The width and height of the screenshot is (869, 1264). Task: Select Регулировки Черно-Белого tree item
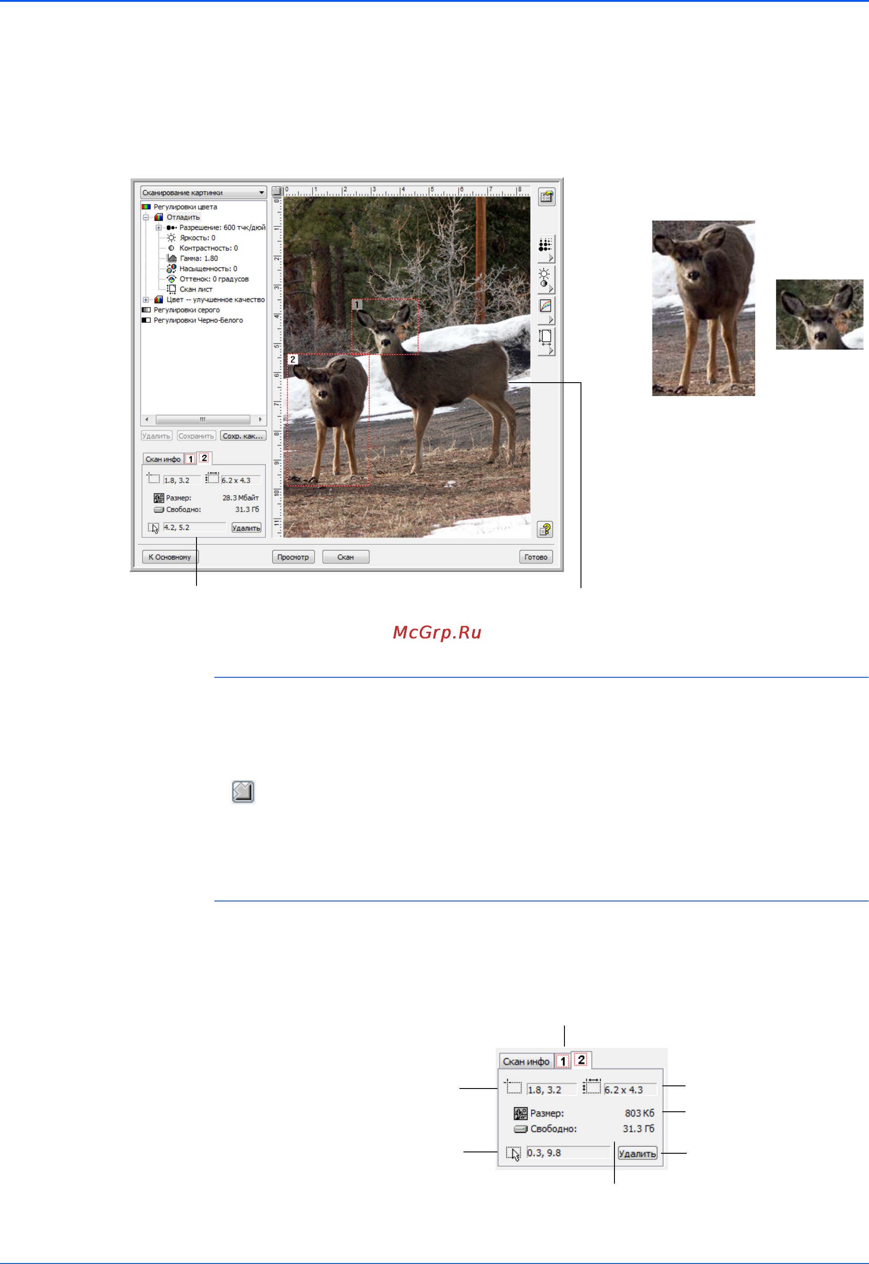point(198,321)
